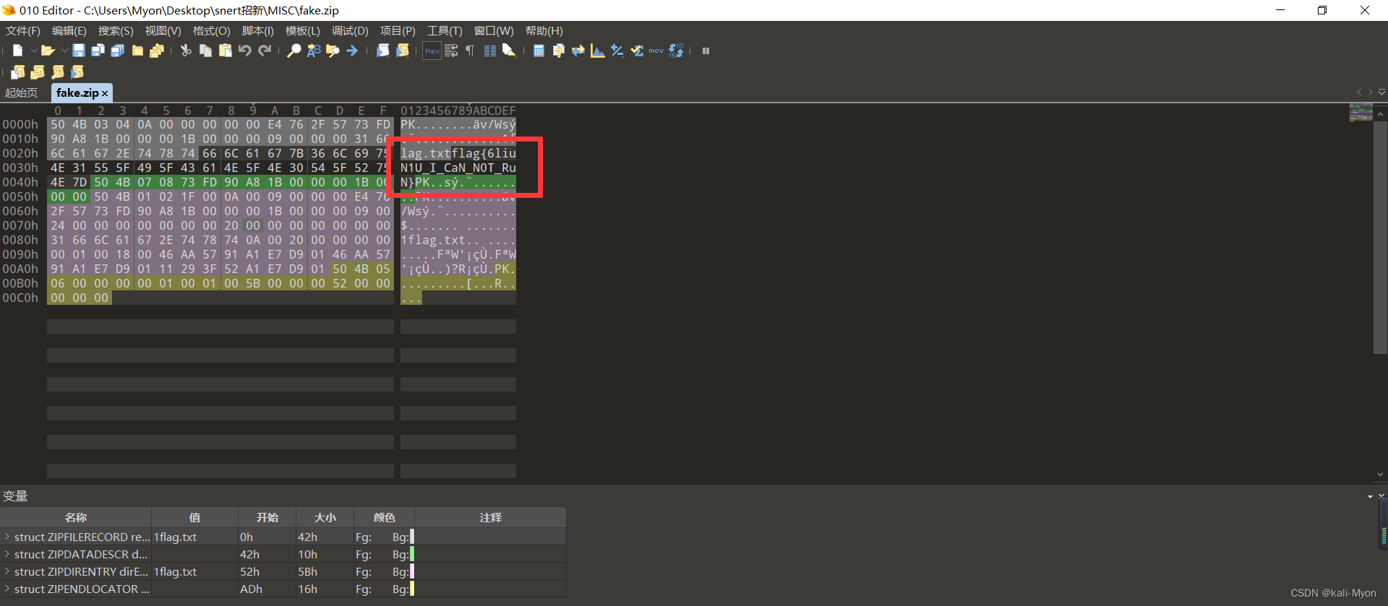Open the New file type dropdown arrow

[33, 51]
